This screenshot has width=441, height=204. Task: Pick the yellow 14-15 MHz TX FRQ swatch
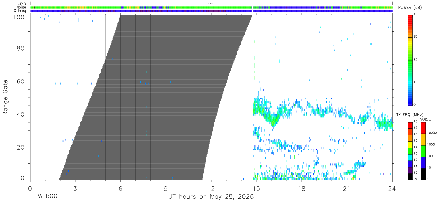(410, 145)
